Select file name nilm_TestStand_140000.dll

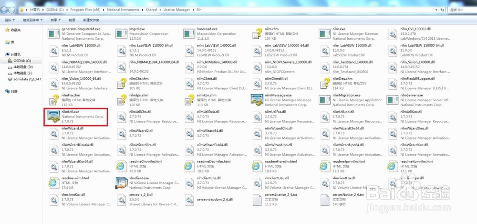pos(353,62)
